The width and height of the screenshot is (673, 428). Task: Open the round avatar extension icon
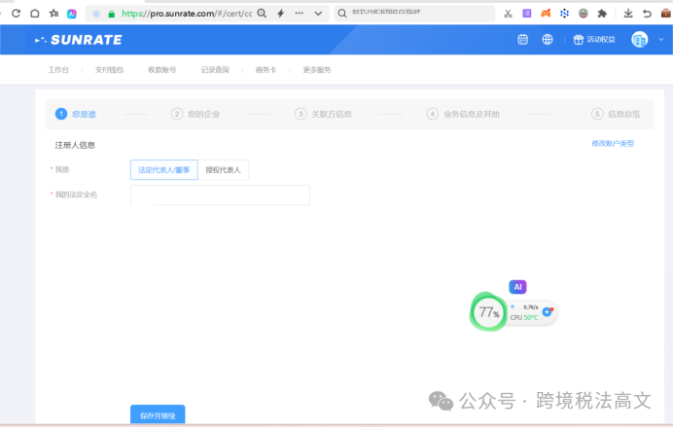click(x=584, y=14)
